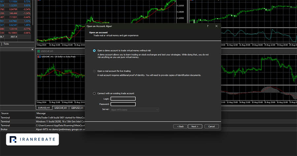Click the 'Alpari-MT5: no demo/preliminary groups' message
The width and height of the screenshot is (297, 156).
[60, 130]
